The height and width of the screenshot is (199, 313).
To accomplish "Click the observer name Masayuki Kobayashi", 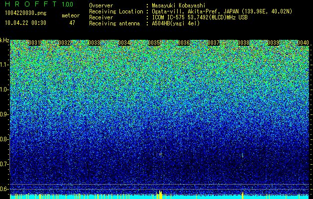I will 179,6.
